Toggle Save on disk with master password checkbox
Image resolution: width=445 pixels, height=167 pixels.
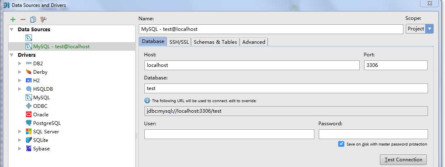(341, 144)
